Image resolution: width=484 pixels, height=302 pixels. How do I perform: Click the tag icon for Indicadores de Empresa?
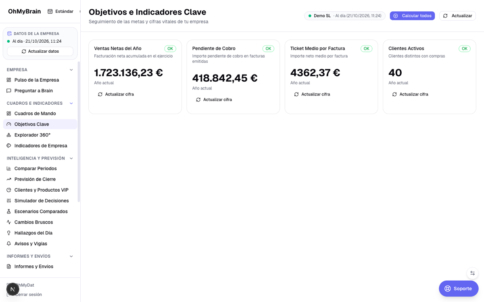9,146
